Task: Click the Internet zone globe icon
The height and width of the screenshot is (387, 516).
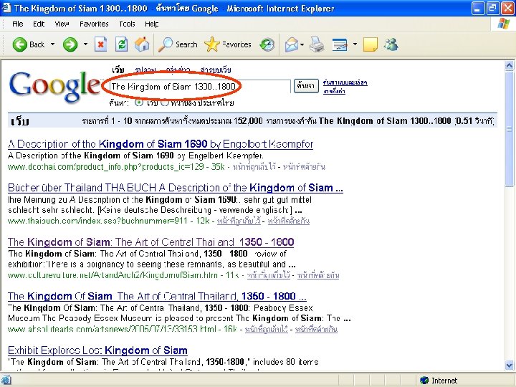Action: click(x=424, y=381)
